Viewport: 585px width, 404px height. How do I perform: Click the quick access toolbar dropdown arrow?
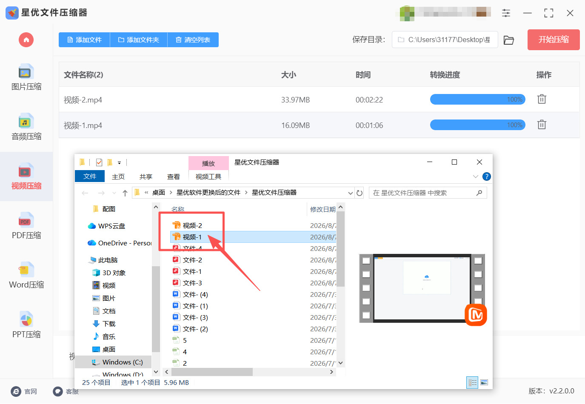pyautogui.click(x=120, y=163)
